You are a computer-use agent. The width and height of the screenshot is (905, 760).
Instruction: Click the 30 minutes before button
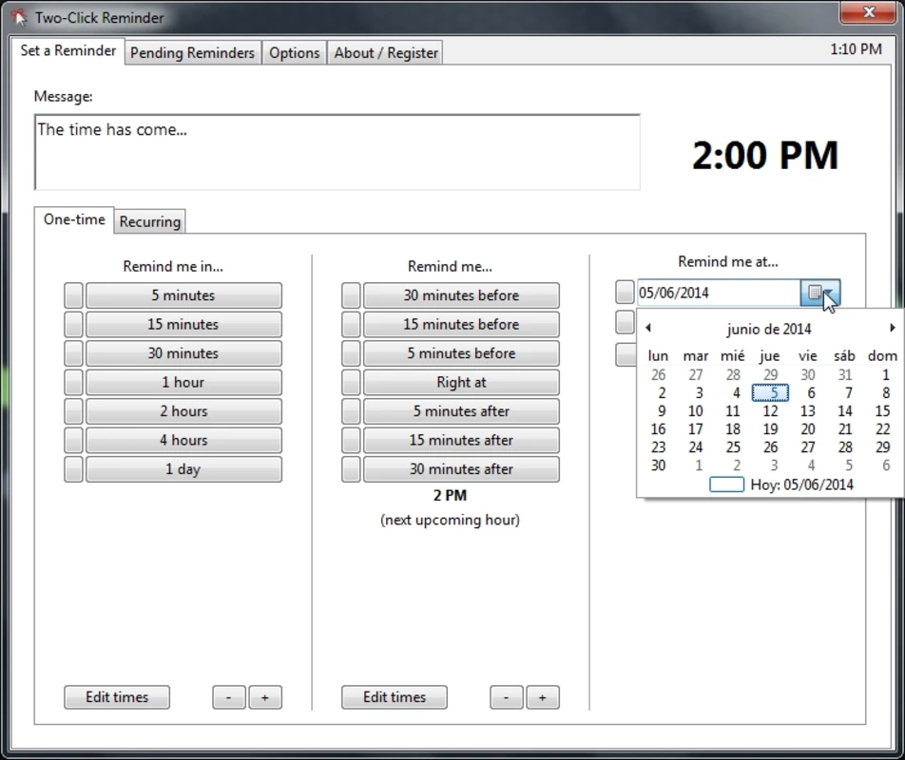pyautogui.click(x=461, y=295)
